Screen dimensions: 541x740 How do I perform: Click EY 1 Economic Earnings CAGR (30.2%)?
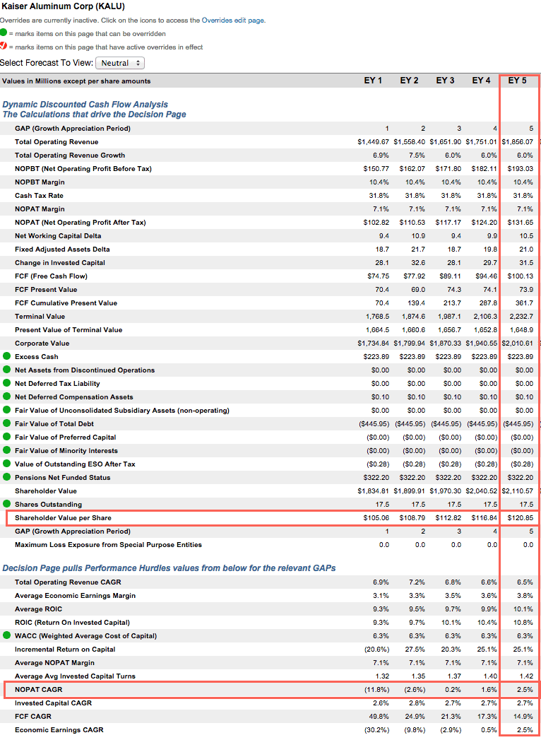pyautogui.click(x=379, y=730)
